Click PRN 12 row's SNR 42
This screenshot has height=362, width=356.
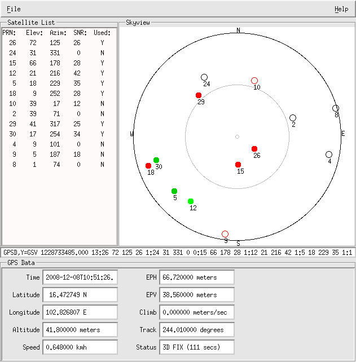pos(77,73)
